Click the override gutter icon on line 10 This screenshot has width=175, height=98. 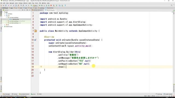click(35, 40)
